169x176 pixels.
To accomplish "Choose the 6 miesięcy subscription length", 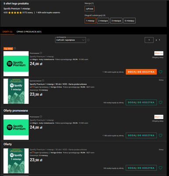I will [129, 21].
